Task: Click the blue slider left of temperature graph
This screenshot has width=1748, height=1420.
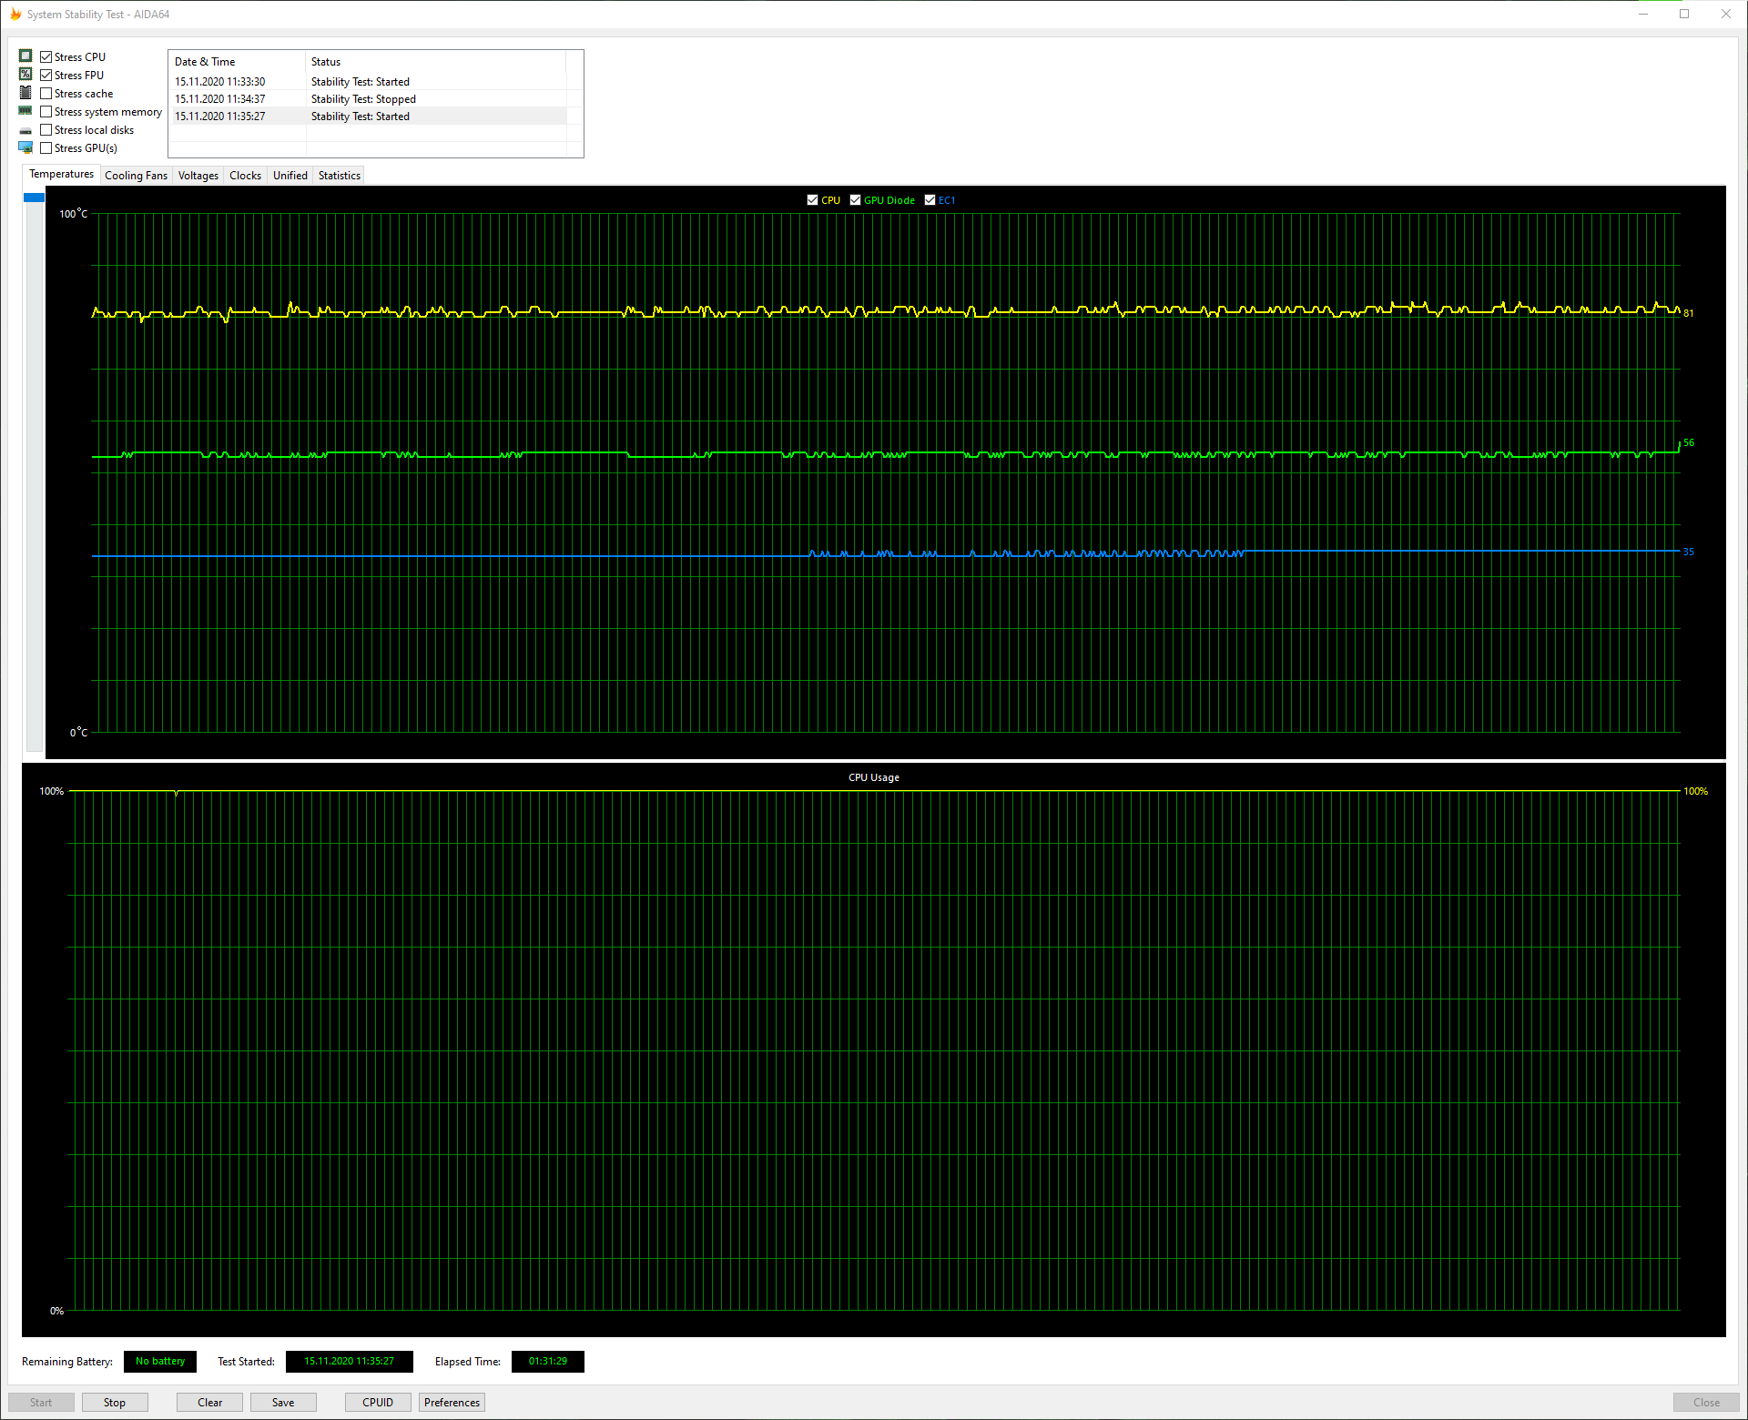Action: tap(34, 198)
